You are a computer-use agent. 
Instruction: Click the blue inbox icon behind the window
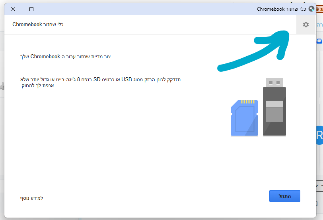[319, 41]
